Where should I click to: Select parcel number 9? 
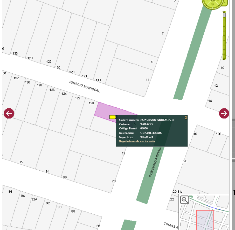coord(152,62)
